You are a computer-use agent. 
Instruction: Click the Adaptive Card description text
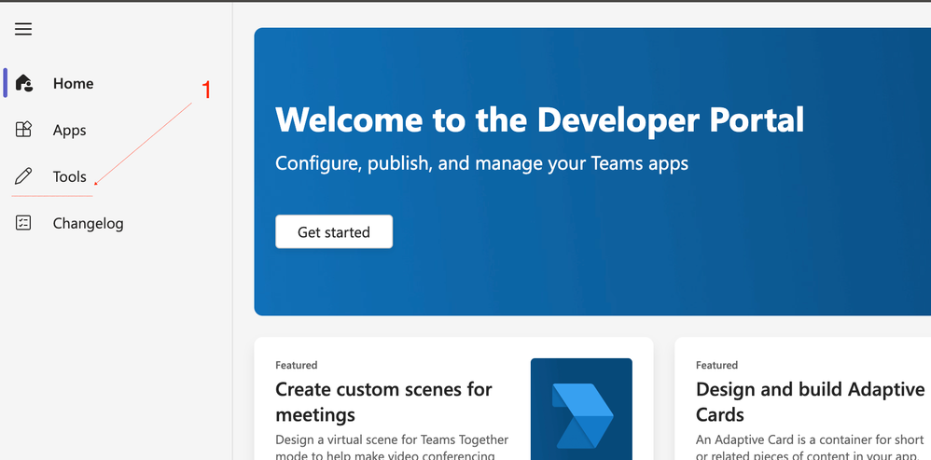click(x=810, y=446)
